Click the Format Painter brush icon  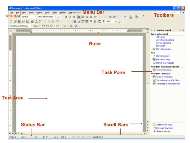(x=57, y=21)
